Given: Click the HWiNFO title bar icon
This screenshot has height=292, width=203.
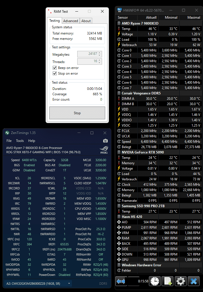Looking at the screenshot, I should click(120, 10).
